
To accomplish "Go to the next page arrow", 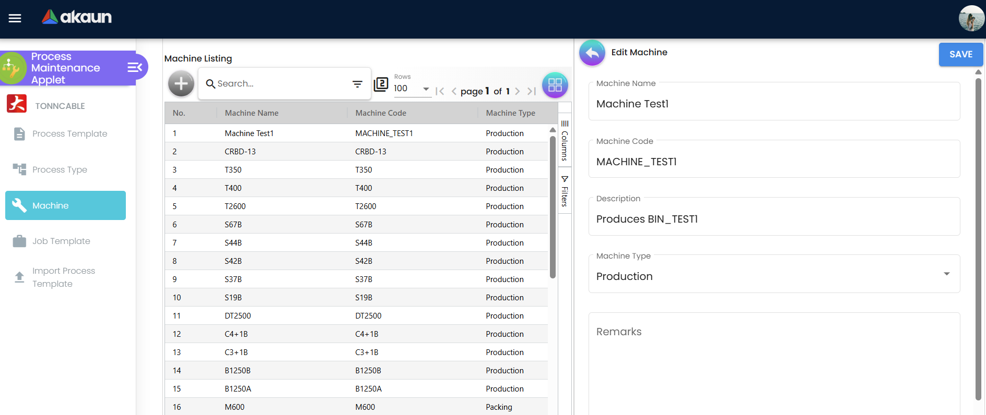I will [x=517, y=91].
